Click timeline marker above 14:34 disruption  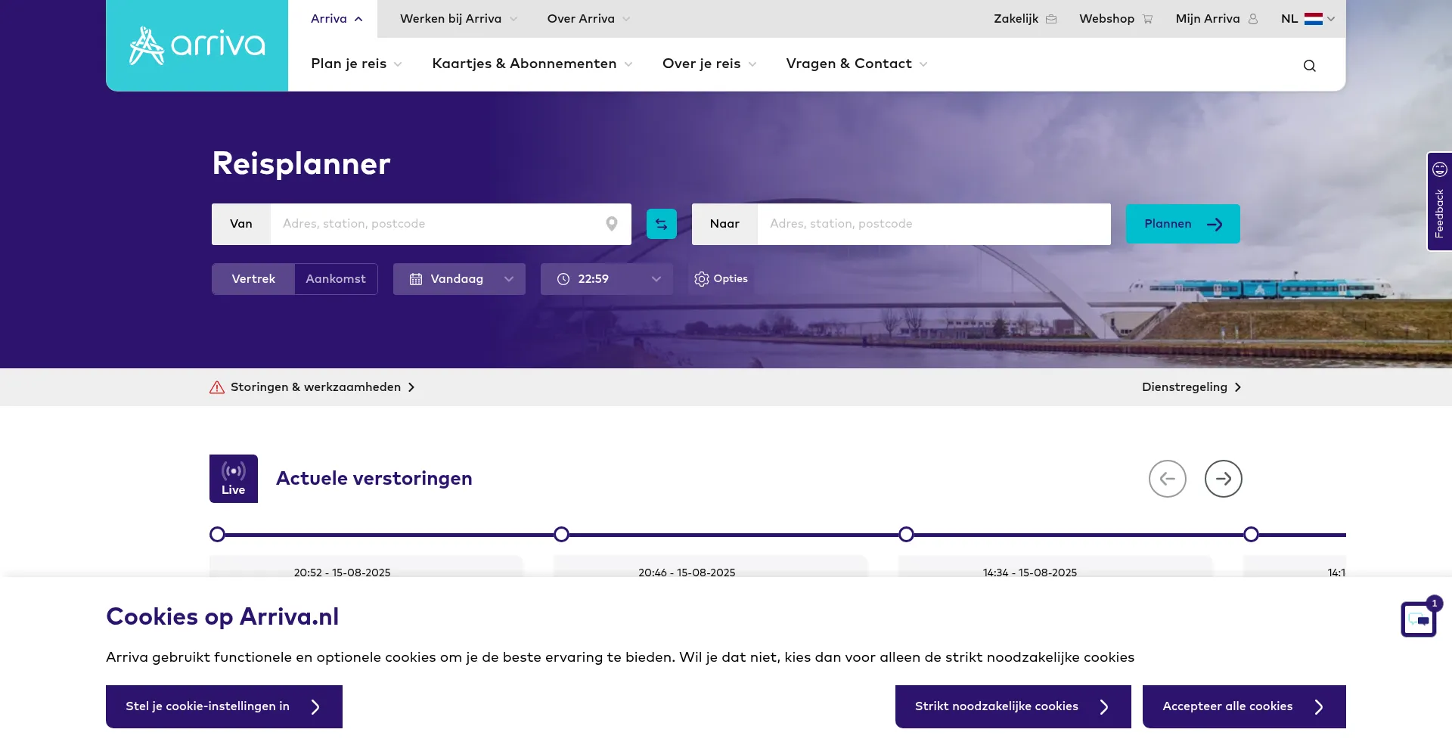point(906,535)
